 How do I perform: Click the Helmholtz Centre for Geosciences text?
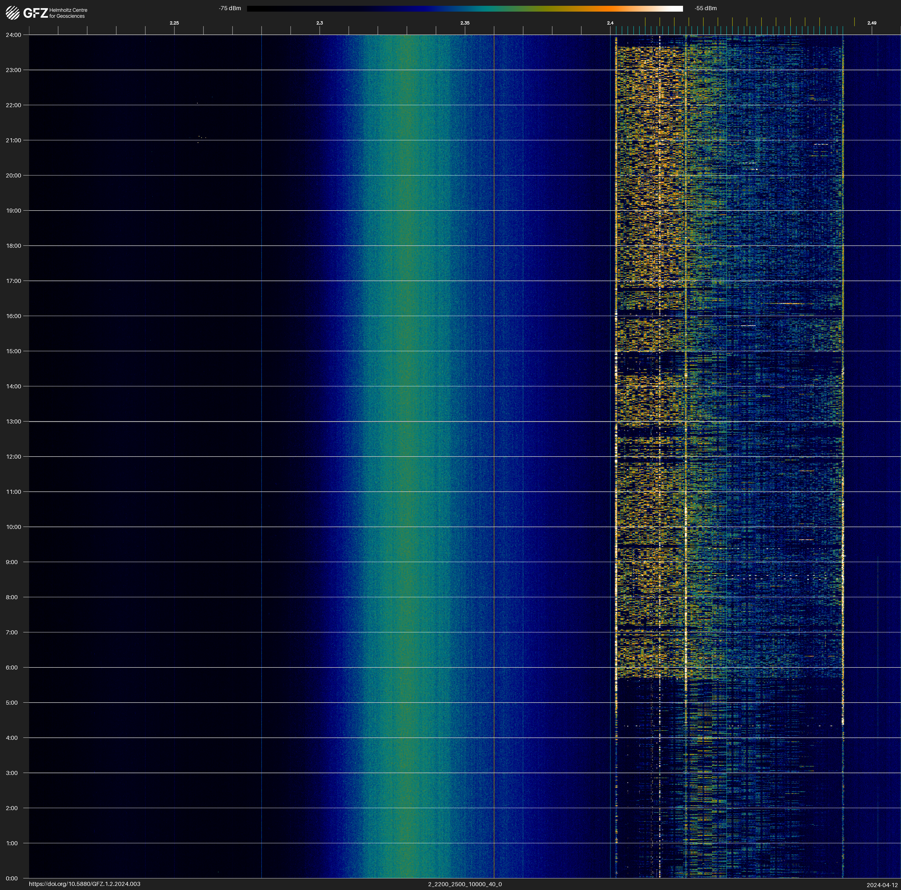point(68,13)
